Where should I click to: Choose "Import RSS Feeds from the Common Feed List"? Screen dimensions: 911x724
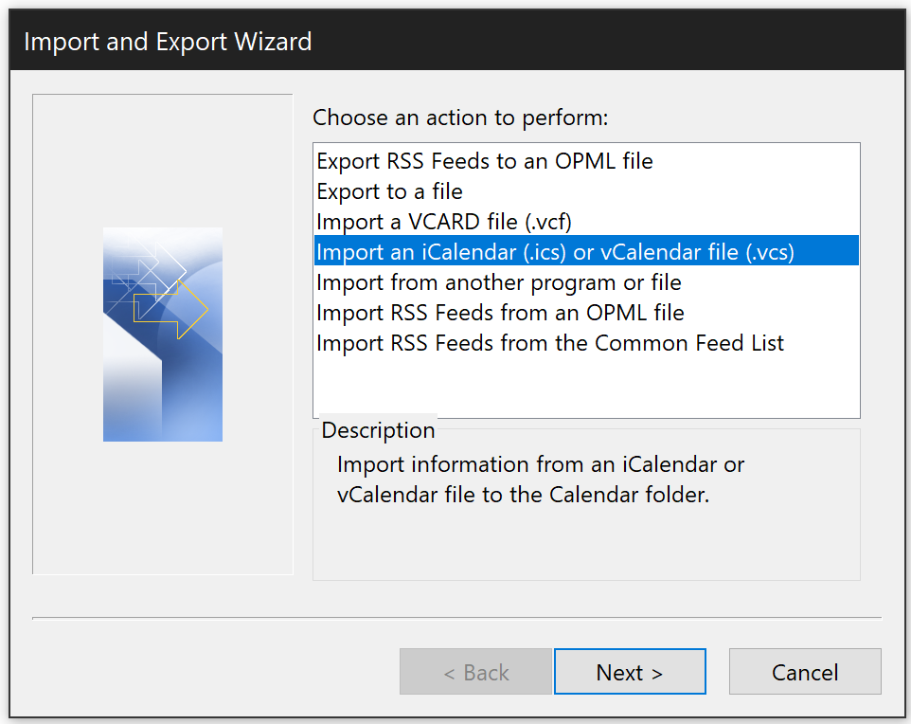pyautogui.click(x=550, y=343)
